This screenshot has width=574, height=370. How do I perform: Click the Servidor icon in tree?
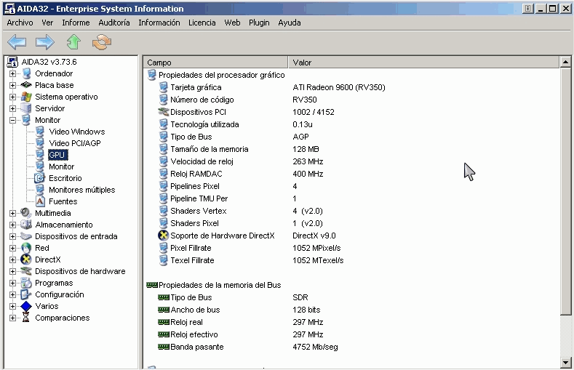click(x=26, y=108)
